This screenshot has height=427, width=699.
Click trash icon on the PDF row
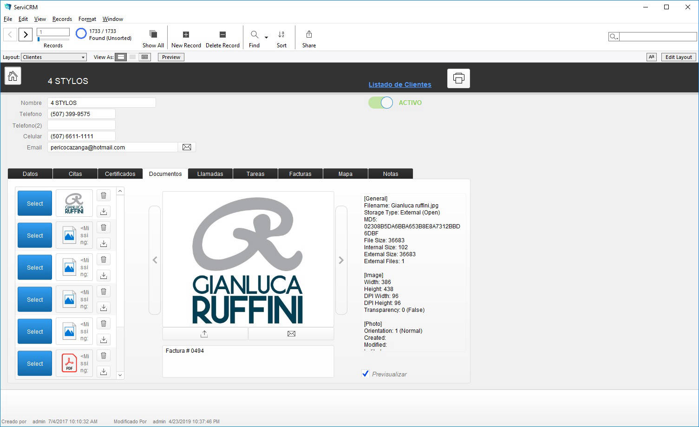[x=104, y=356]
